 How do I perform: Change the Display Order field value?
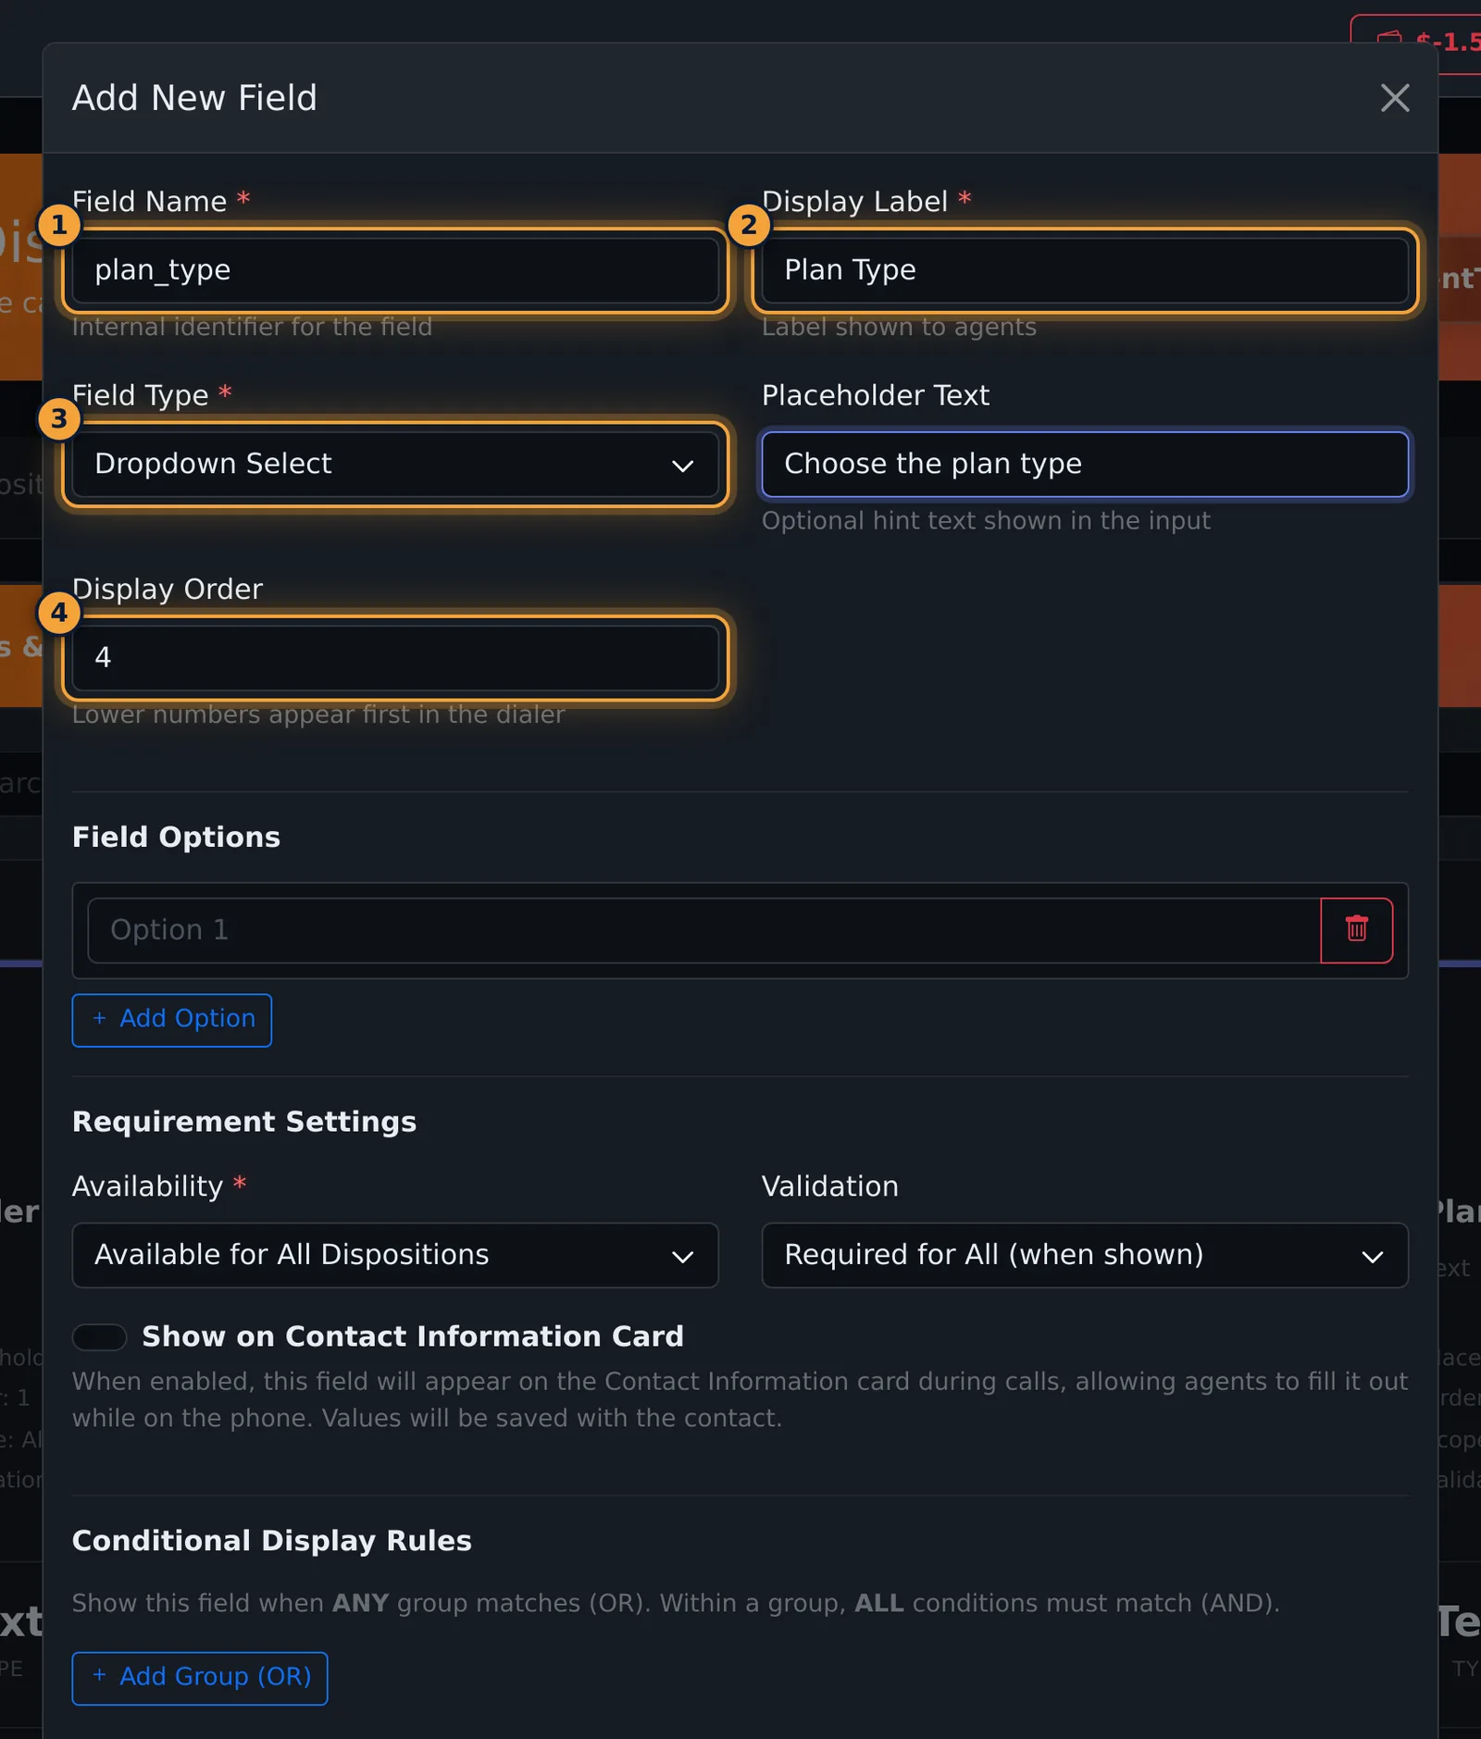[x=395, y=658]
